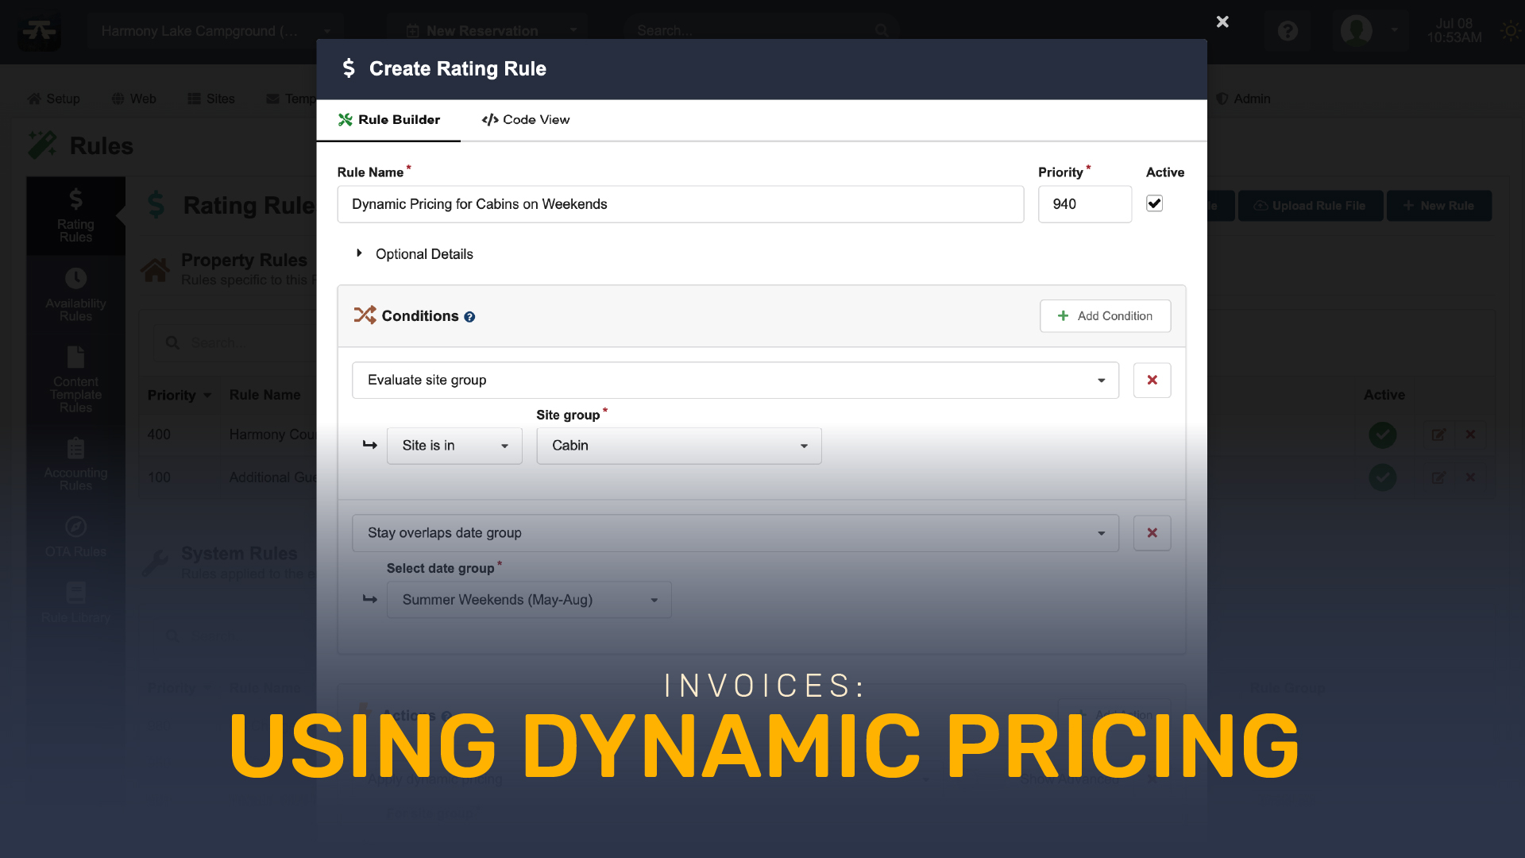Remove the Stay overlaps date group condition
The height and width of the screenshot is (858, 1525).
pyautogui.click(x=1152, y=533)
